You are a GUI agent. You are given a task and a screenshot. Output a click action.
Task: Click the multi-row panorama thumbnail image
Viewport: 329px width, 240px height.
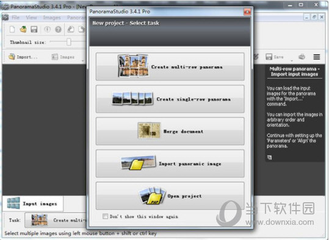pyautogui.click(x=133, y=66)
